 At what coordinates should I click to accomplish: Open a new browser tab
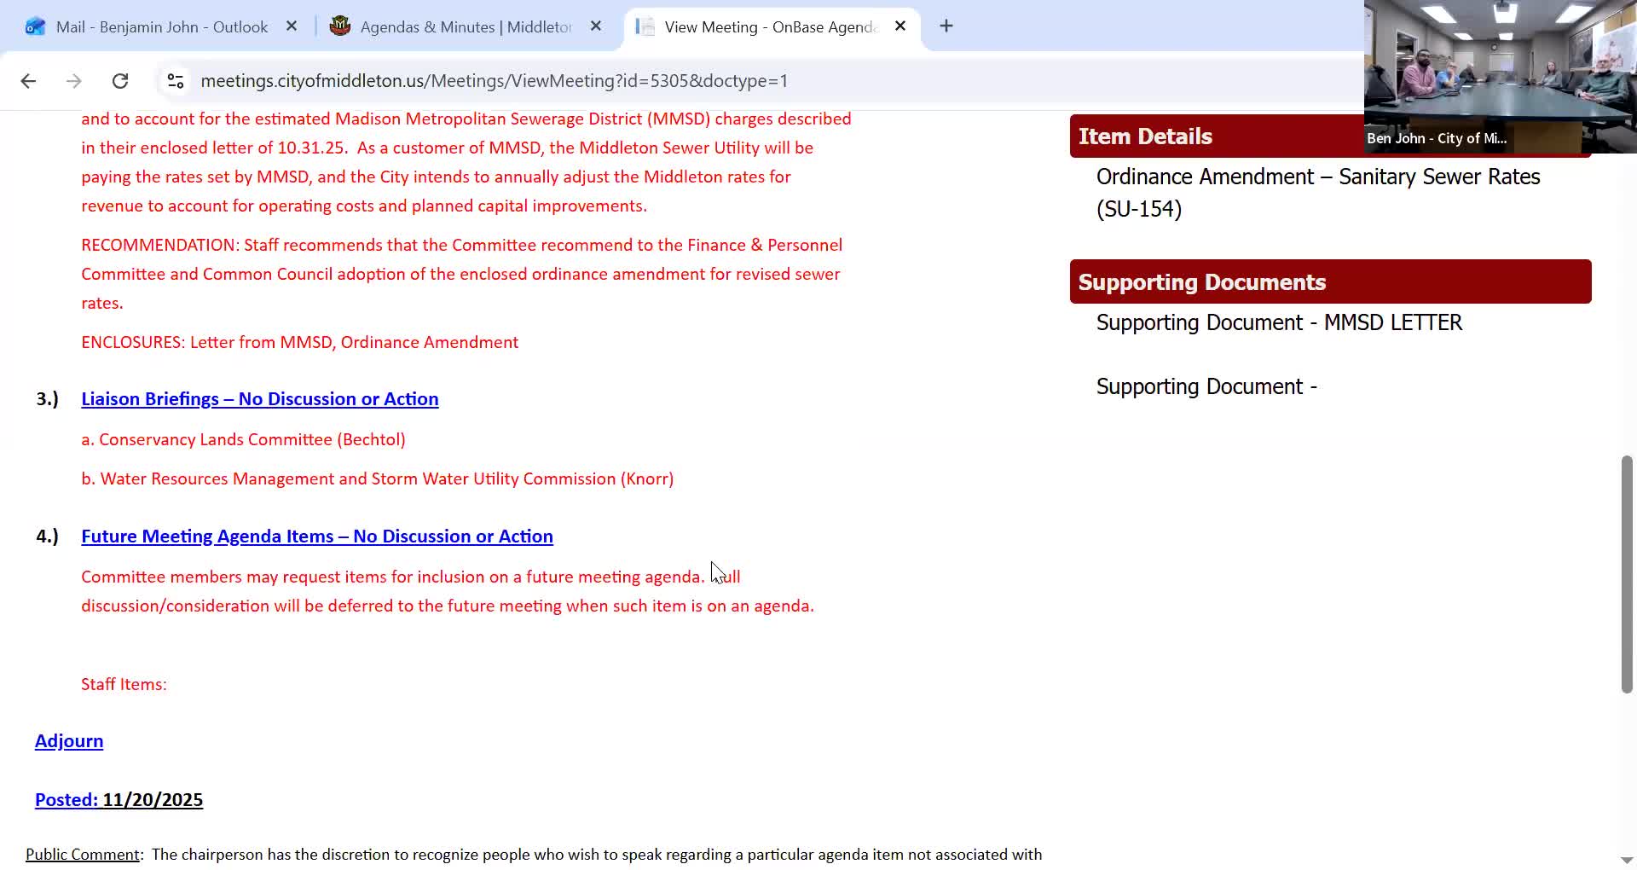[946, 26]
